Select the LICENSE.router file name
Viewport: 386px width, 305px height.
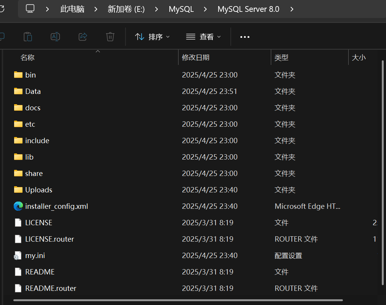click(50, 239)
